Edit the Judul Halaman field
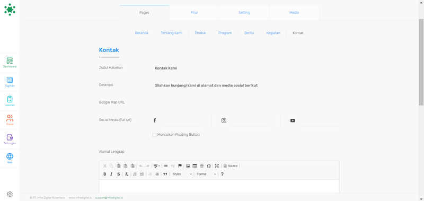424x201 pixels. (246, 68)
